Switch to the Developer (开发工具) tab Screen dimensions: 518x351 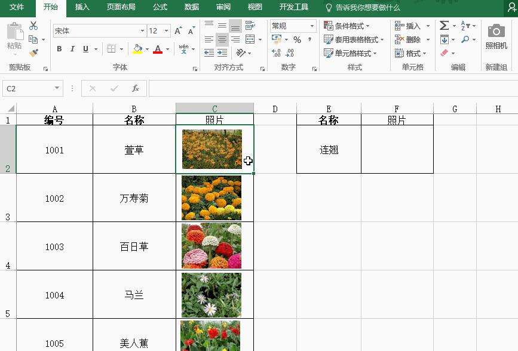[294, 7]
